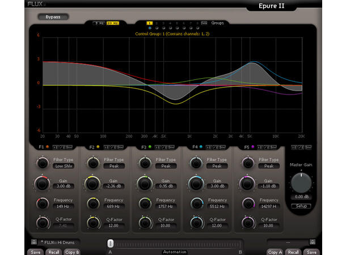Click the F2 Frequency value 689 Hz
This screenshot has width=346, height=255.
tap(113, 206)
